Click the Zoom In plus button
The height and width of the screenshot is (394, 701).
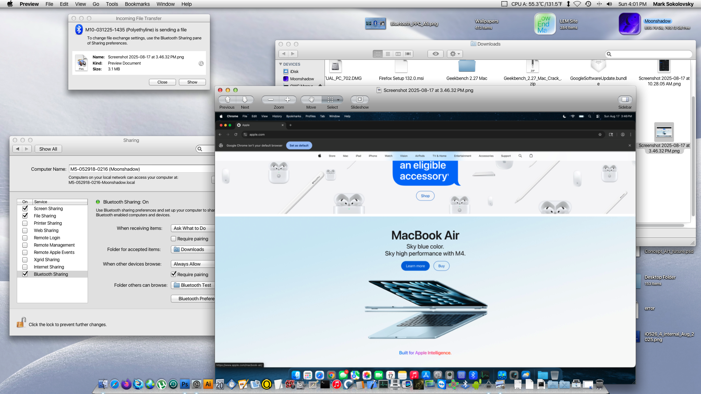coord(287,100)
